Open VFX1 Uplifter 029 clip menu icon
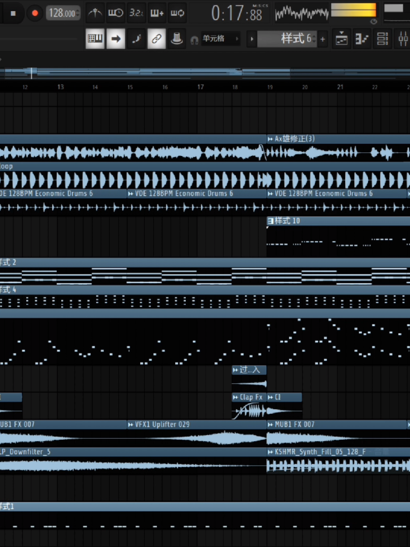 click(130, 425)
